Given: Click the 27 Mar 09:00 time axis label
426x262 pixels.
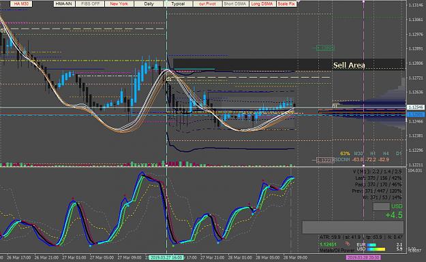Looking at the screenshot, I should click(x=130, y=257).
